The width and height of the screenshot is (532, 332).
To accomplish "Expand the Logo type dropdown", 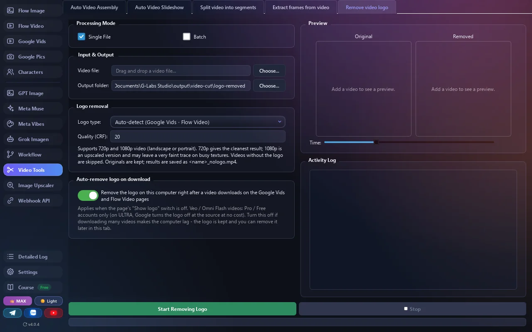I will [x=198, y=122].
